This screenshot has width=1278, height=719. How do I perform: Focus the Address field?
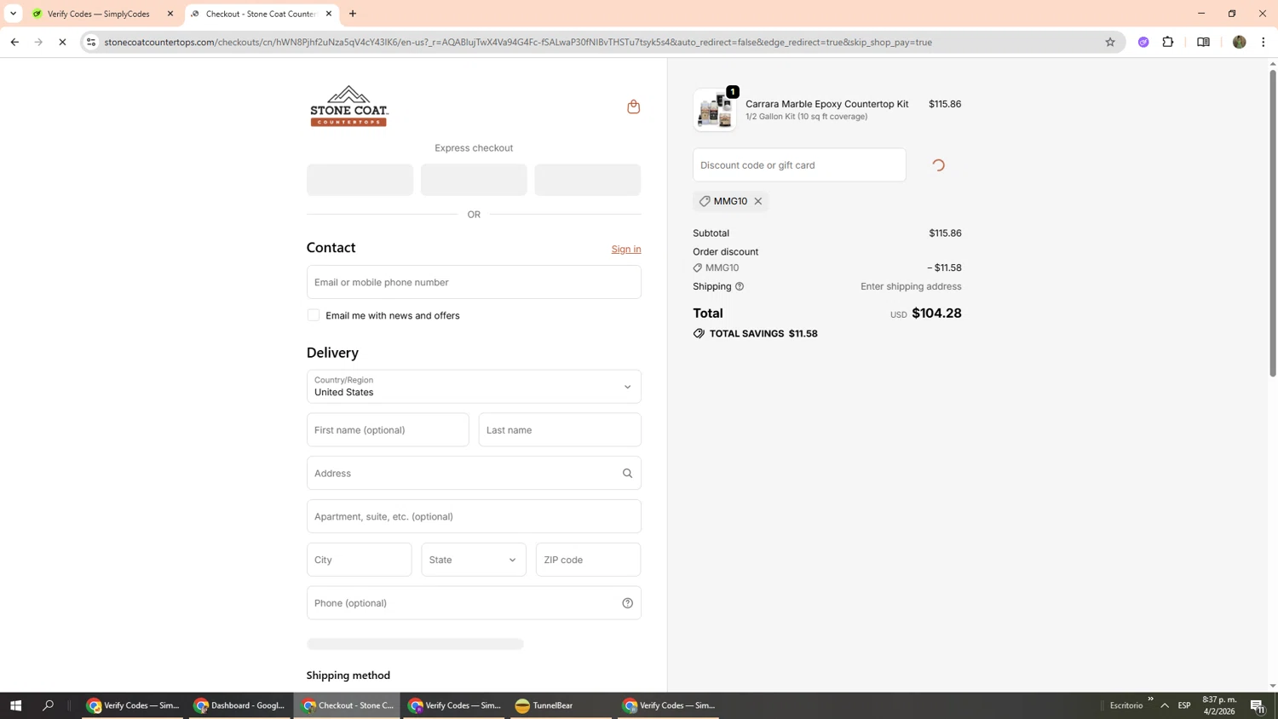(x=474, y=474)
